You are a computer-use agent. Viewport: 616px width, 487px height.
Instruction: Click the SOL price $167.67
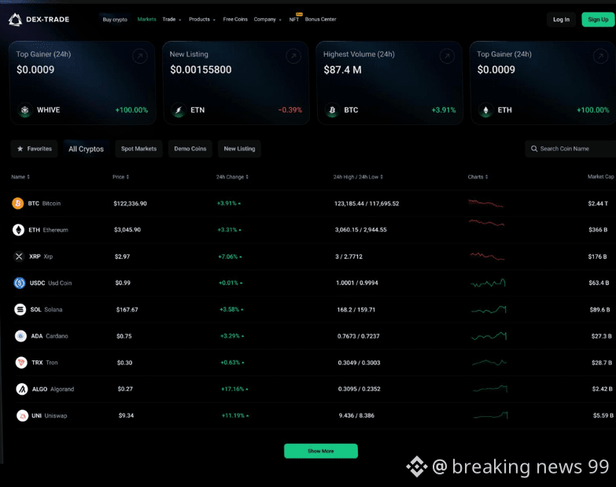click(127, 309)
